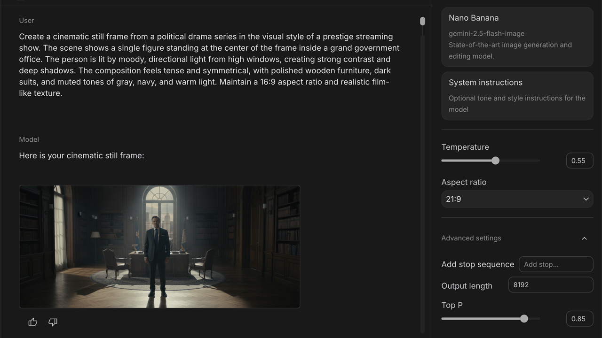Image resolution: width=602 pixels, height=338 pixels.
Task: Click the thumbs up feedback icon
Action: (33, 322)
